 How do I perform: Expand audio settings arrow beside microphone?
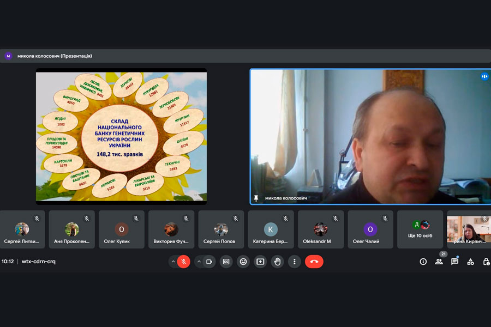click(x=173, y=262)
